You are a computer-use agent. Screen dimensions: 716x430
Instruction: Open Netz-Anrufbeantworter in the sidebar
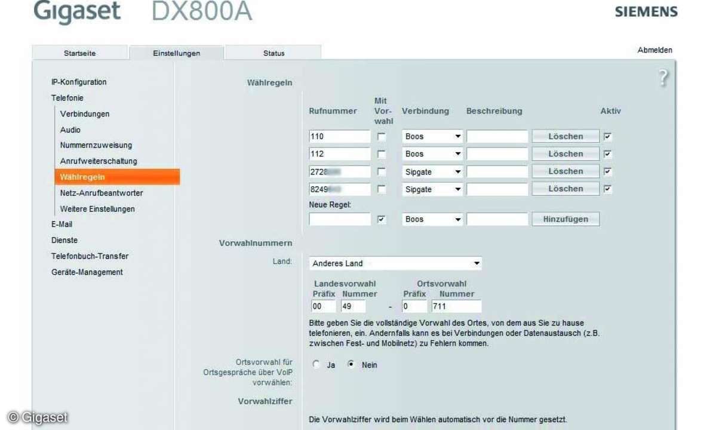click(x=102, y=193)
